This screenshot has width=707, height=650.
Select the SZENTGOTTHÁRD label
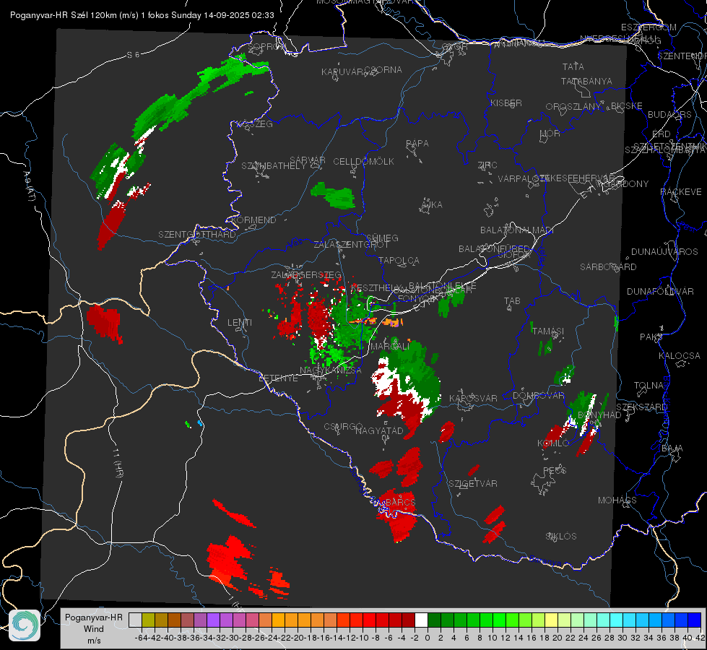pos(196,235)
